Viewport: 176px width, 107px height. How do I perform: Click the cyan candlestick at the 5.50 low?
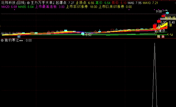point(83,34)
